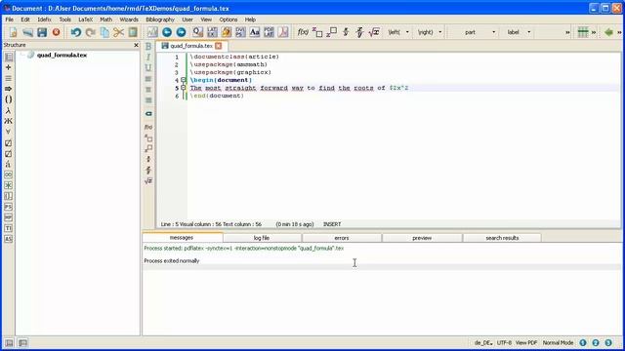Click the red stop/close document icon
The width and height of the screenshot is (625, 351).
[x=57, y=32]
